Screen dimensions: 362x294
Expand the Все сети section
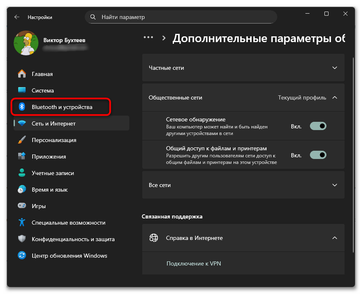(334, 185)
